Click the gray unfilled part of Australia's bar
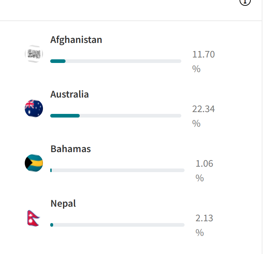Screen dimensions: 265x254 click(130, 116)
